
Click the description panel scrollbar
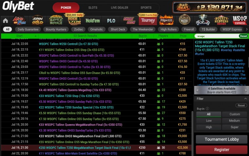[x=248, y=62]
